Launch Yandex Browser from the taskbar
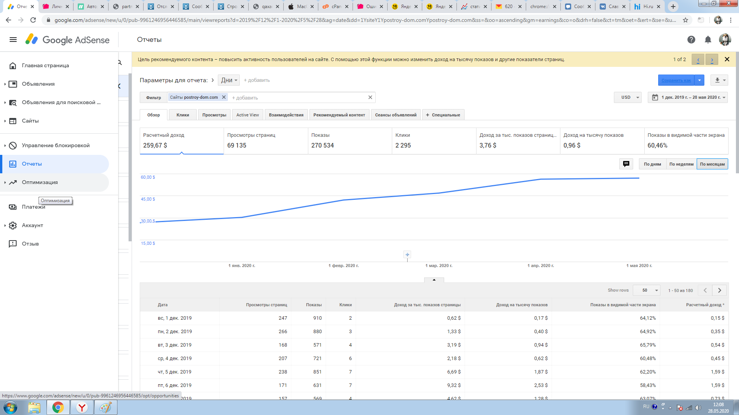739x415 pixels. tap(82, 407)
